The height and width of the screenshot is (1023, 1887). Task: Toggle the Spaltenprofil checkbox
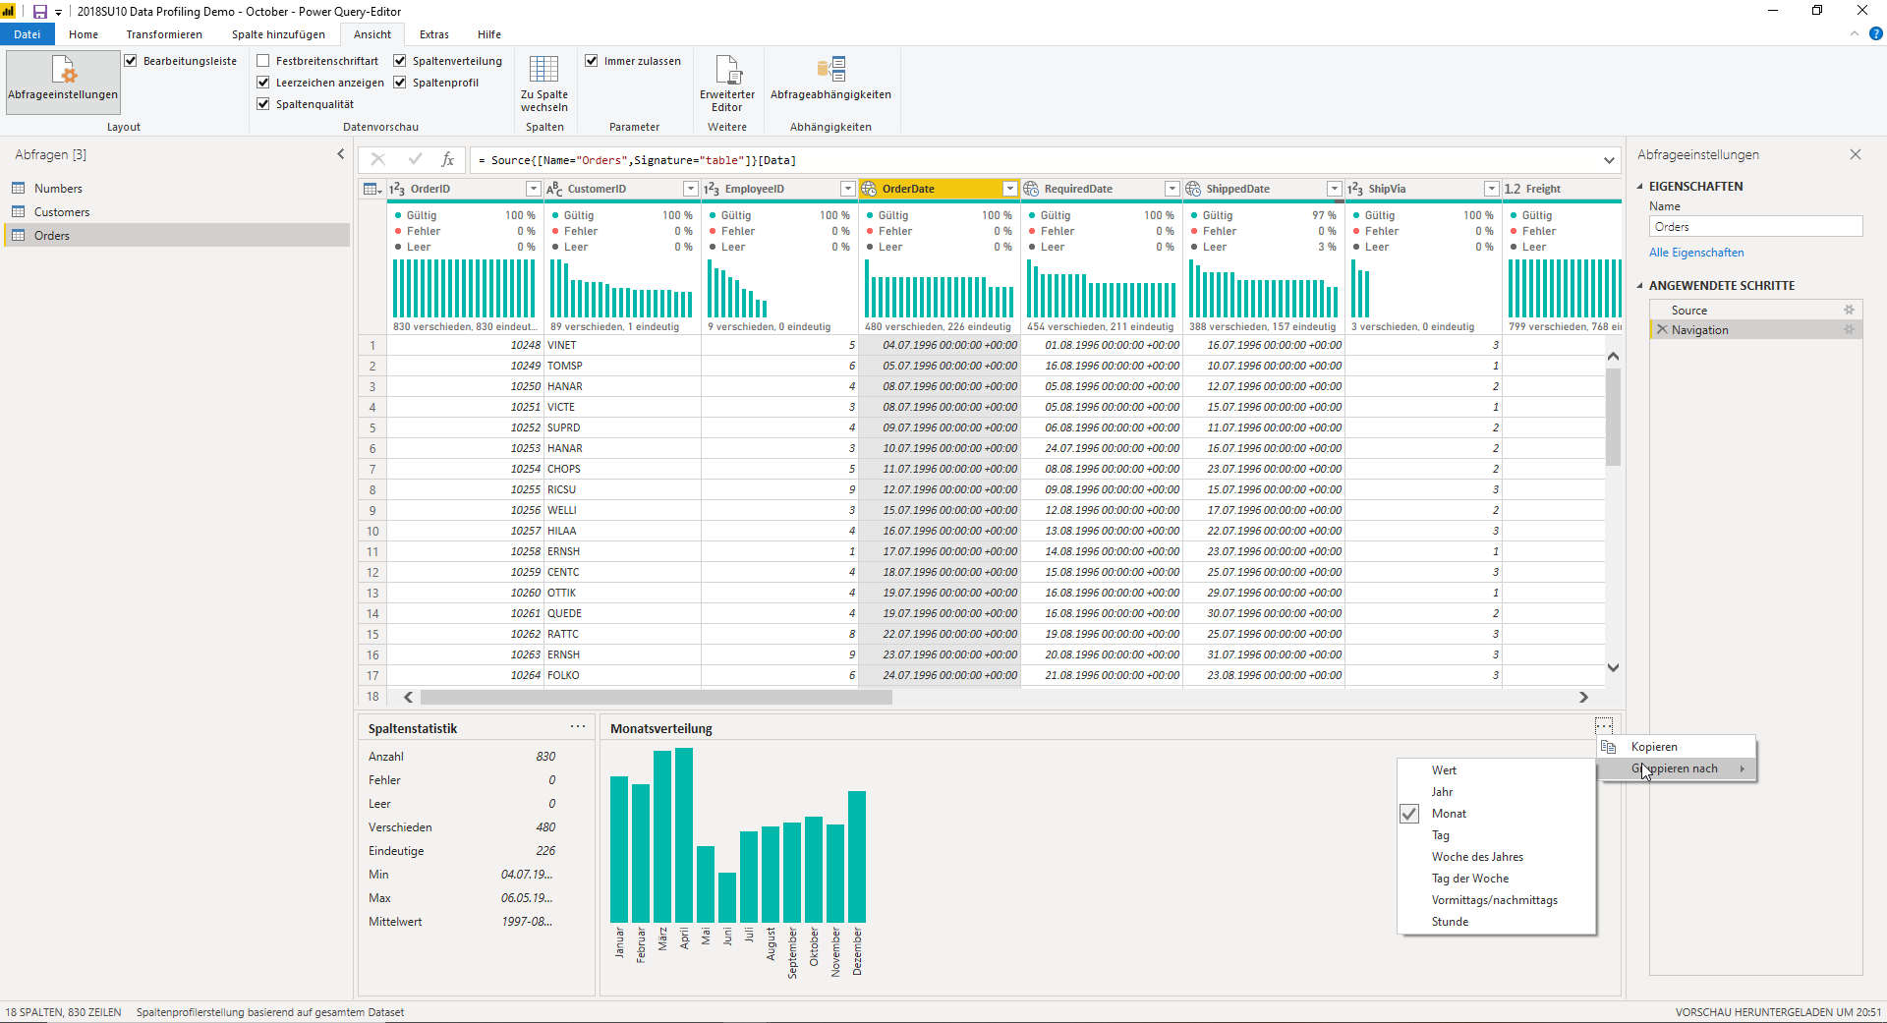pyautogui.click(x=400, y=83)
